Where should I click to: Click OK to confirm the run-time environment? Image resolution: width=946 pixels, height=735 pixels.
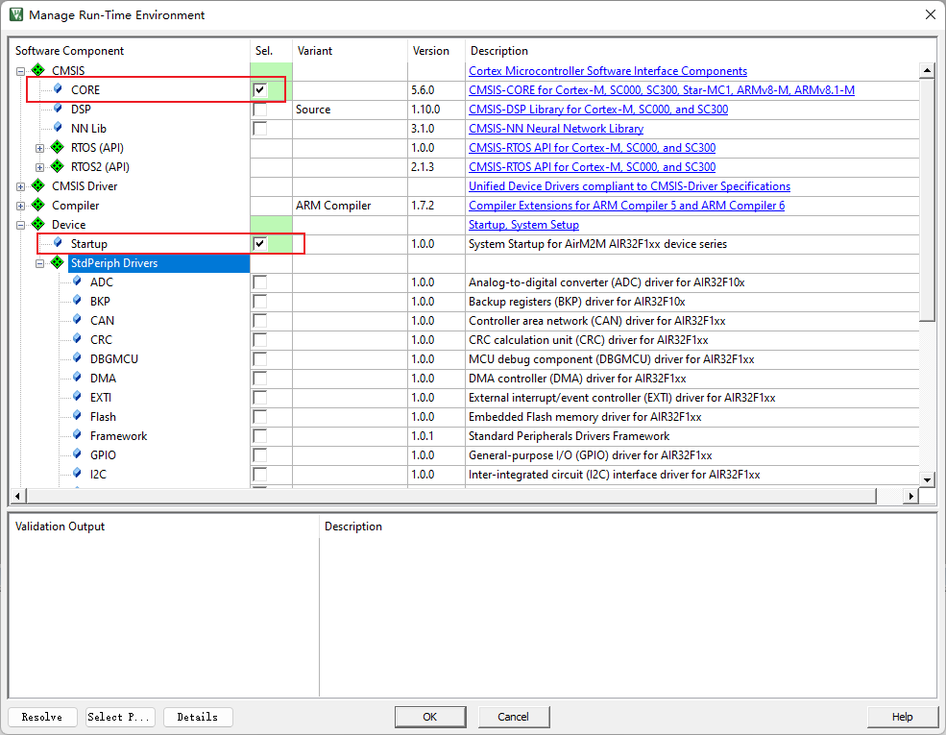click(x=430, y=717)
